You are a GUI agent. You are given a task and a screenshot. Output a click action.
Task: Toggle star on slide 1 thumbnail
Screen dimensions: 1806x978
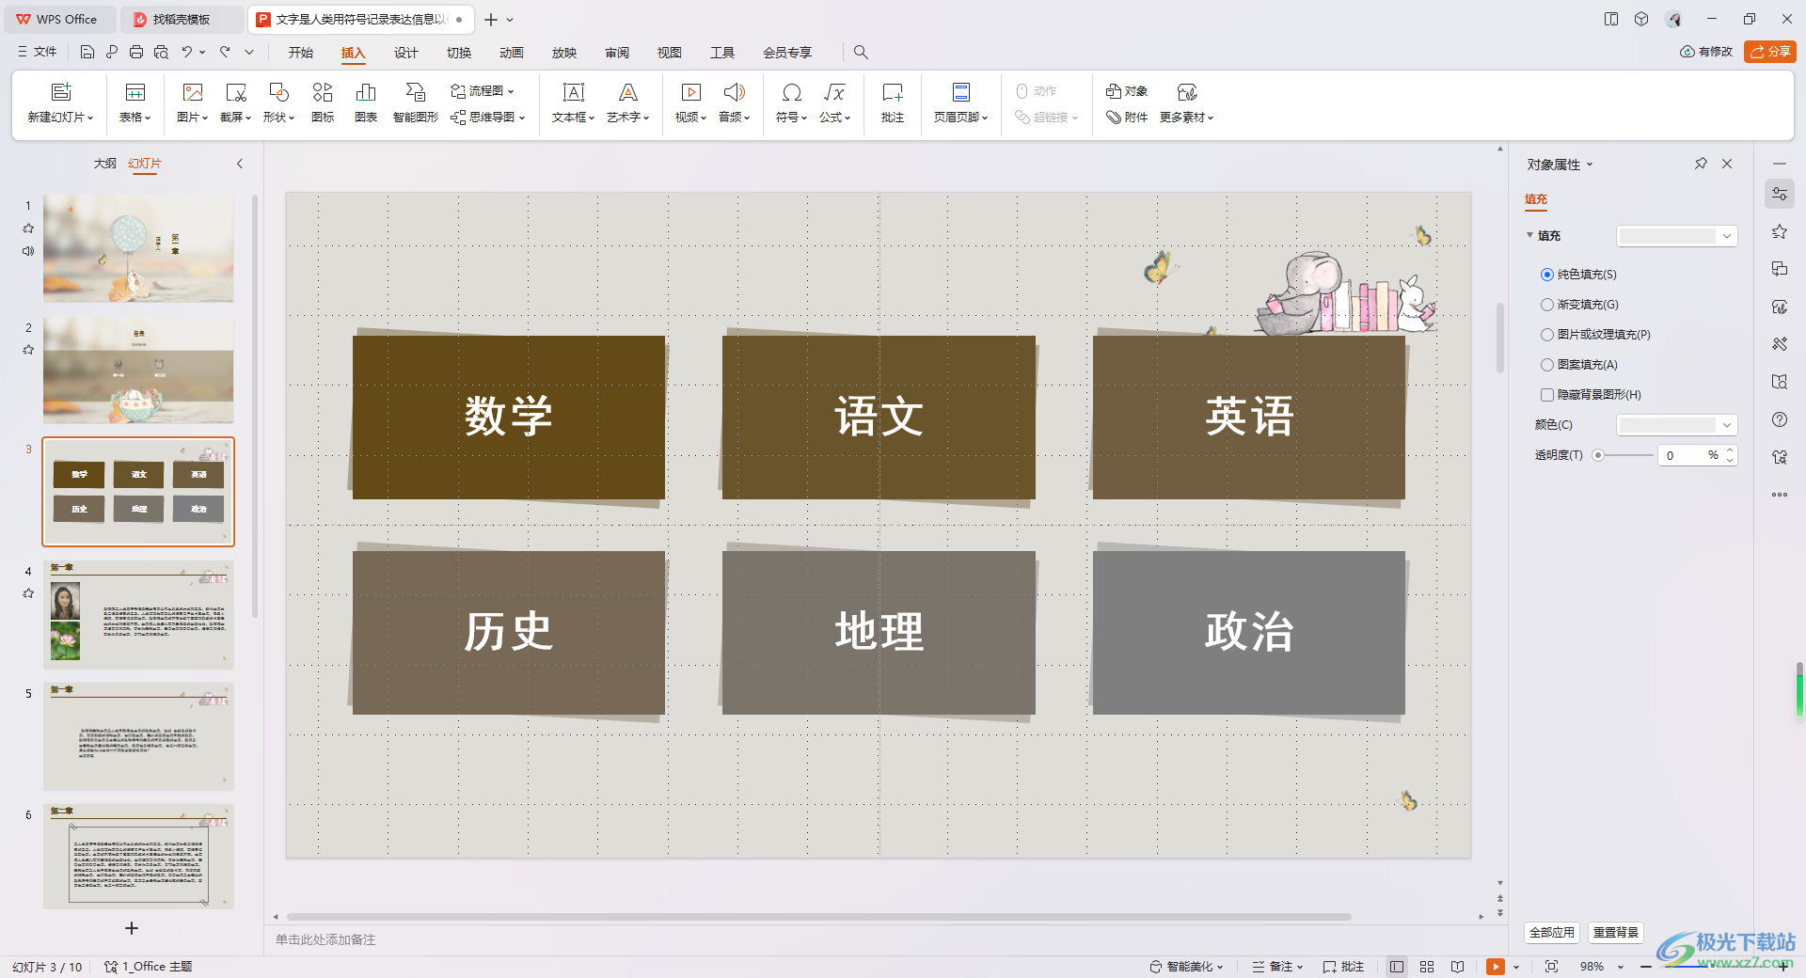pyautogui.click(x=28, y=229)
